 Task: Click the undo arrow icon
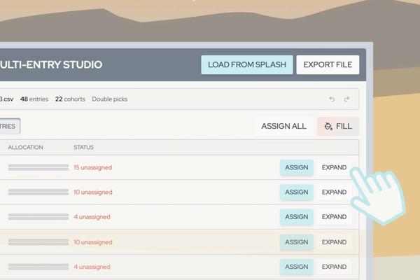(332, 99)
